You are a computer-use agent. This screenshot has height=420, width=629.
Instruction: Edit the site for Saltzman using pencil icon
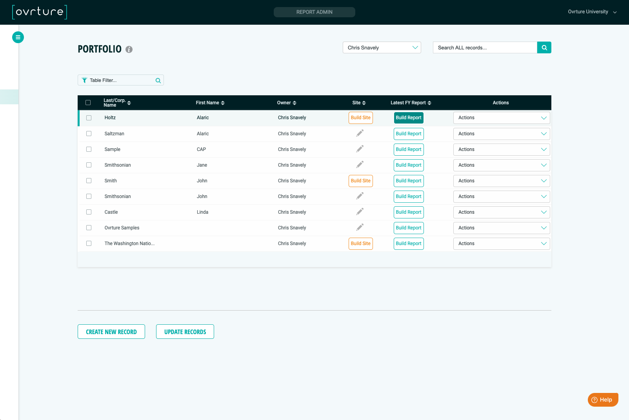coord(360,133)
